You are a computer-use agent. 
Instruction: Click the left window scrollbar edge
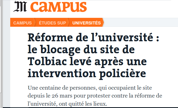point(1,54)
